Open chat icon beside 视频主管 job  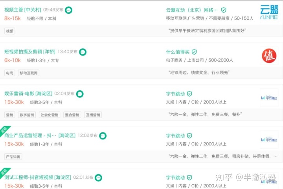tap(68, 10)
